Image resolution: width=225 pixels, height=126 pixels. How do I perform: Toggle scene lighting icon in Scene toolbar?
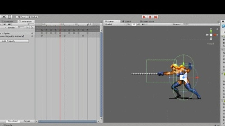pos(134,24)
